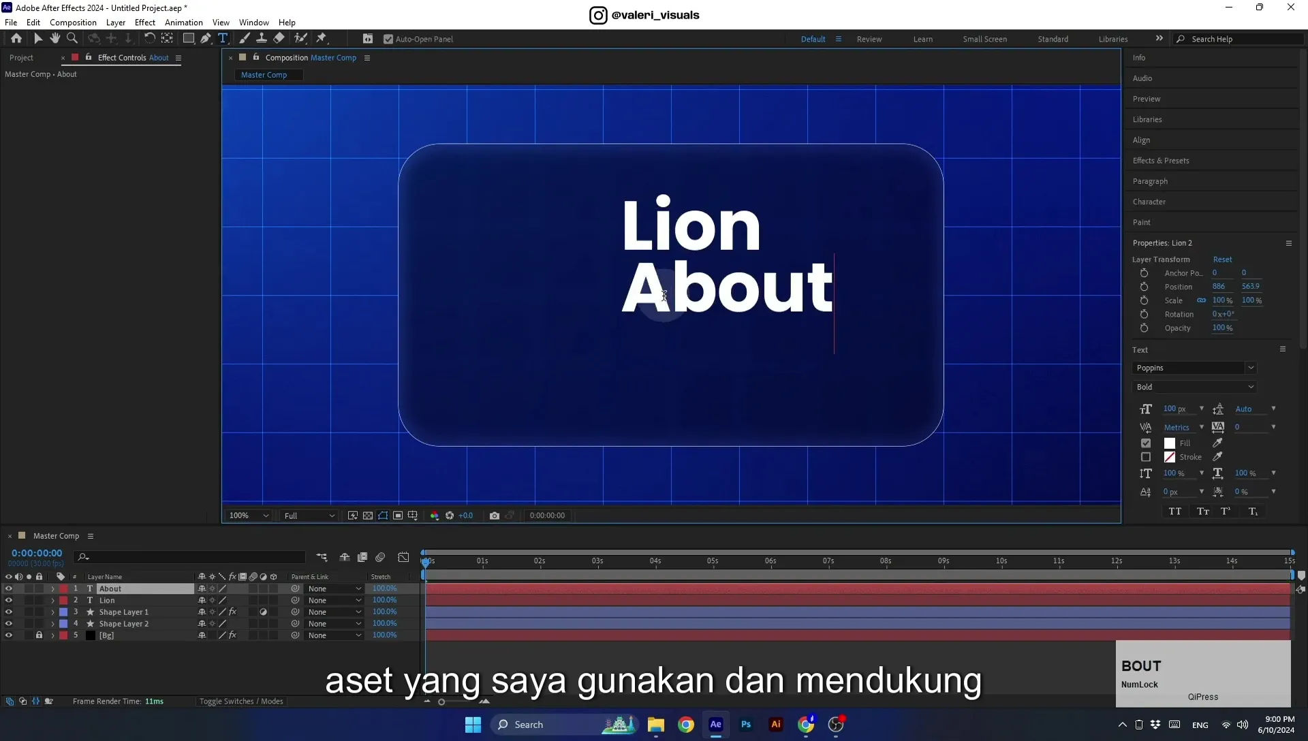
Task: Select the Hand tool
Action: pyautogui.click(x=55, y=39)
